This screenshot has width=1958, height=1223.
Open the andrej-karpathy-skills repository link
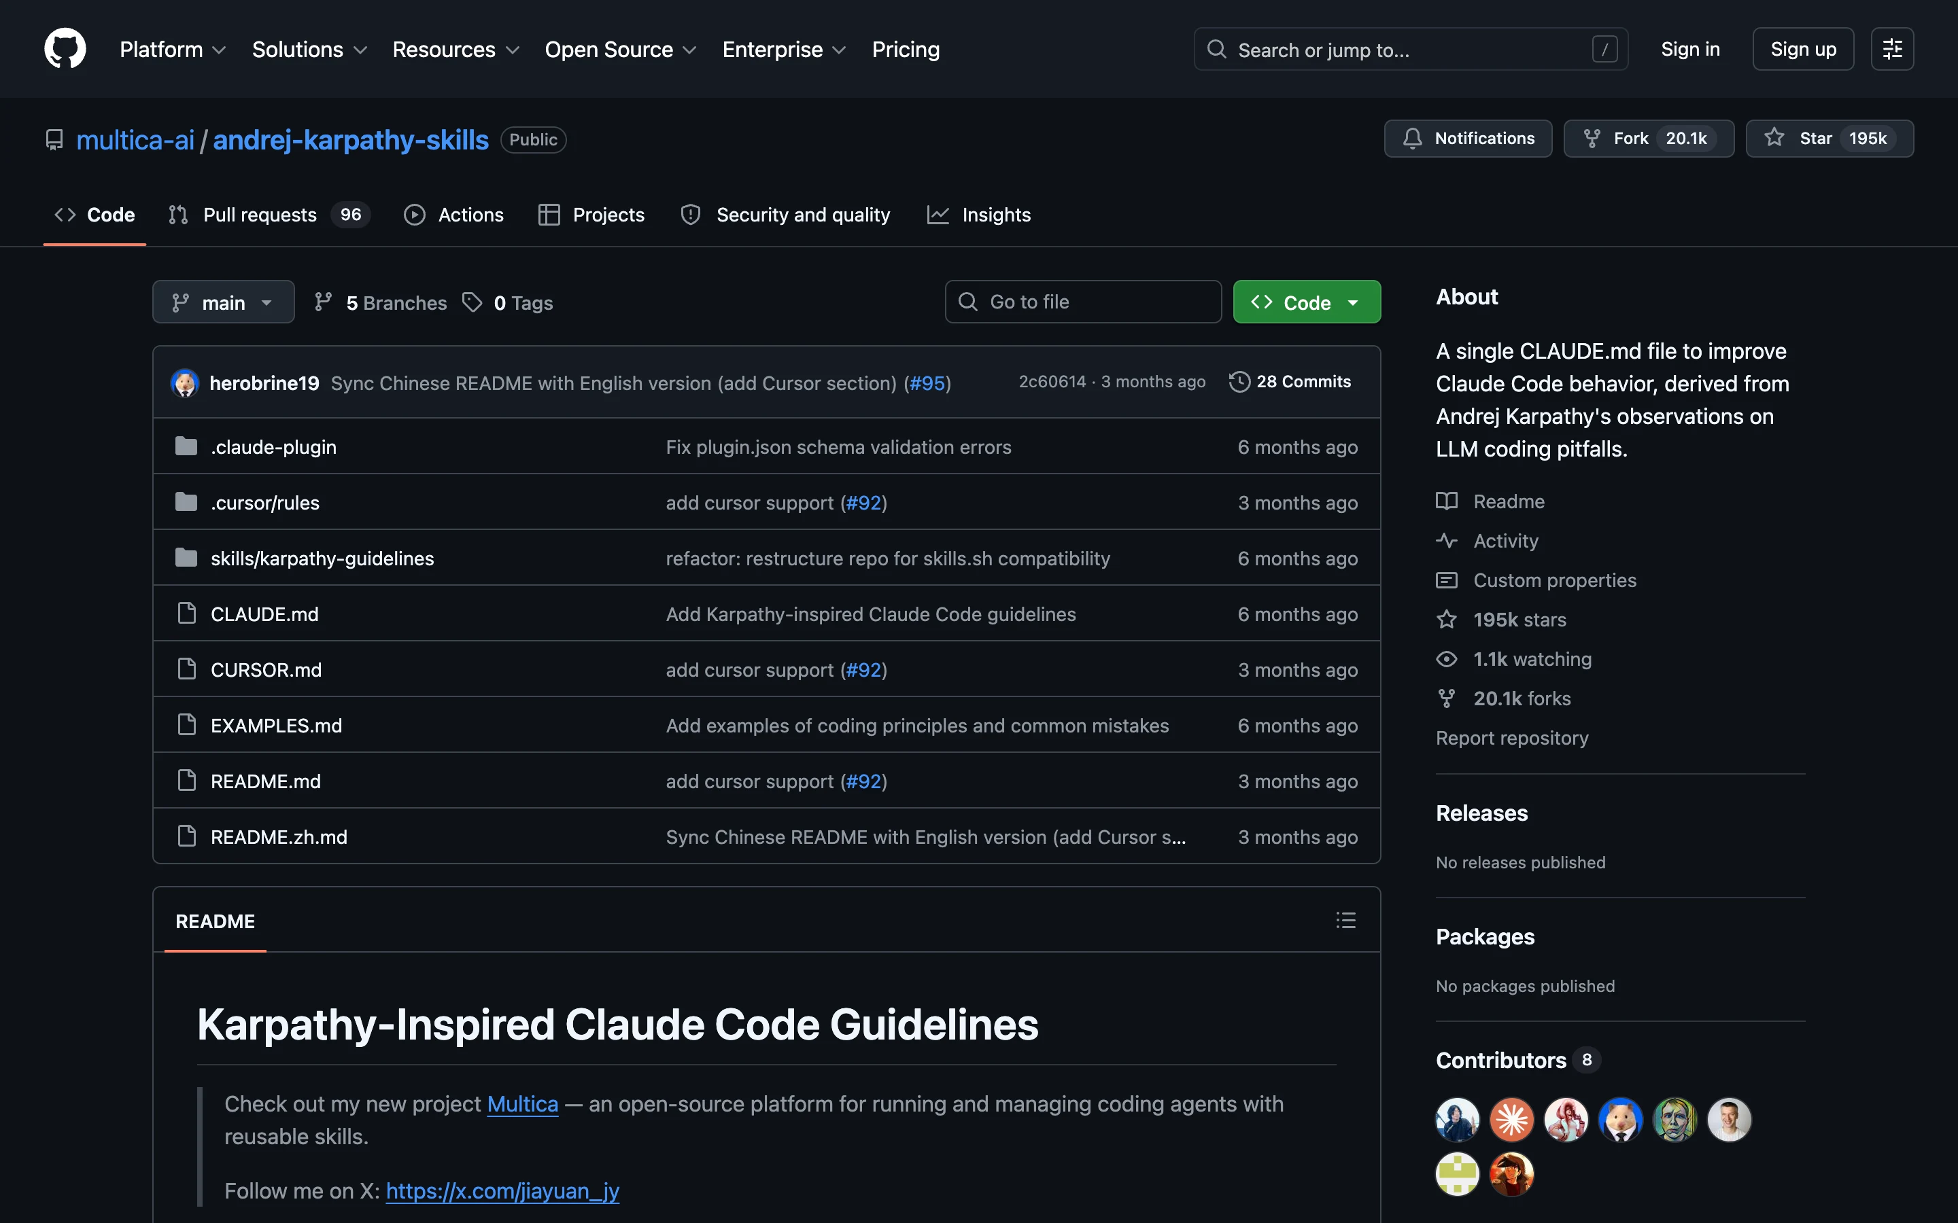(x=350, y=140)
